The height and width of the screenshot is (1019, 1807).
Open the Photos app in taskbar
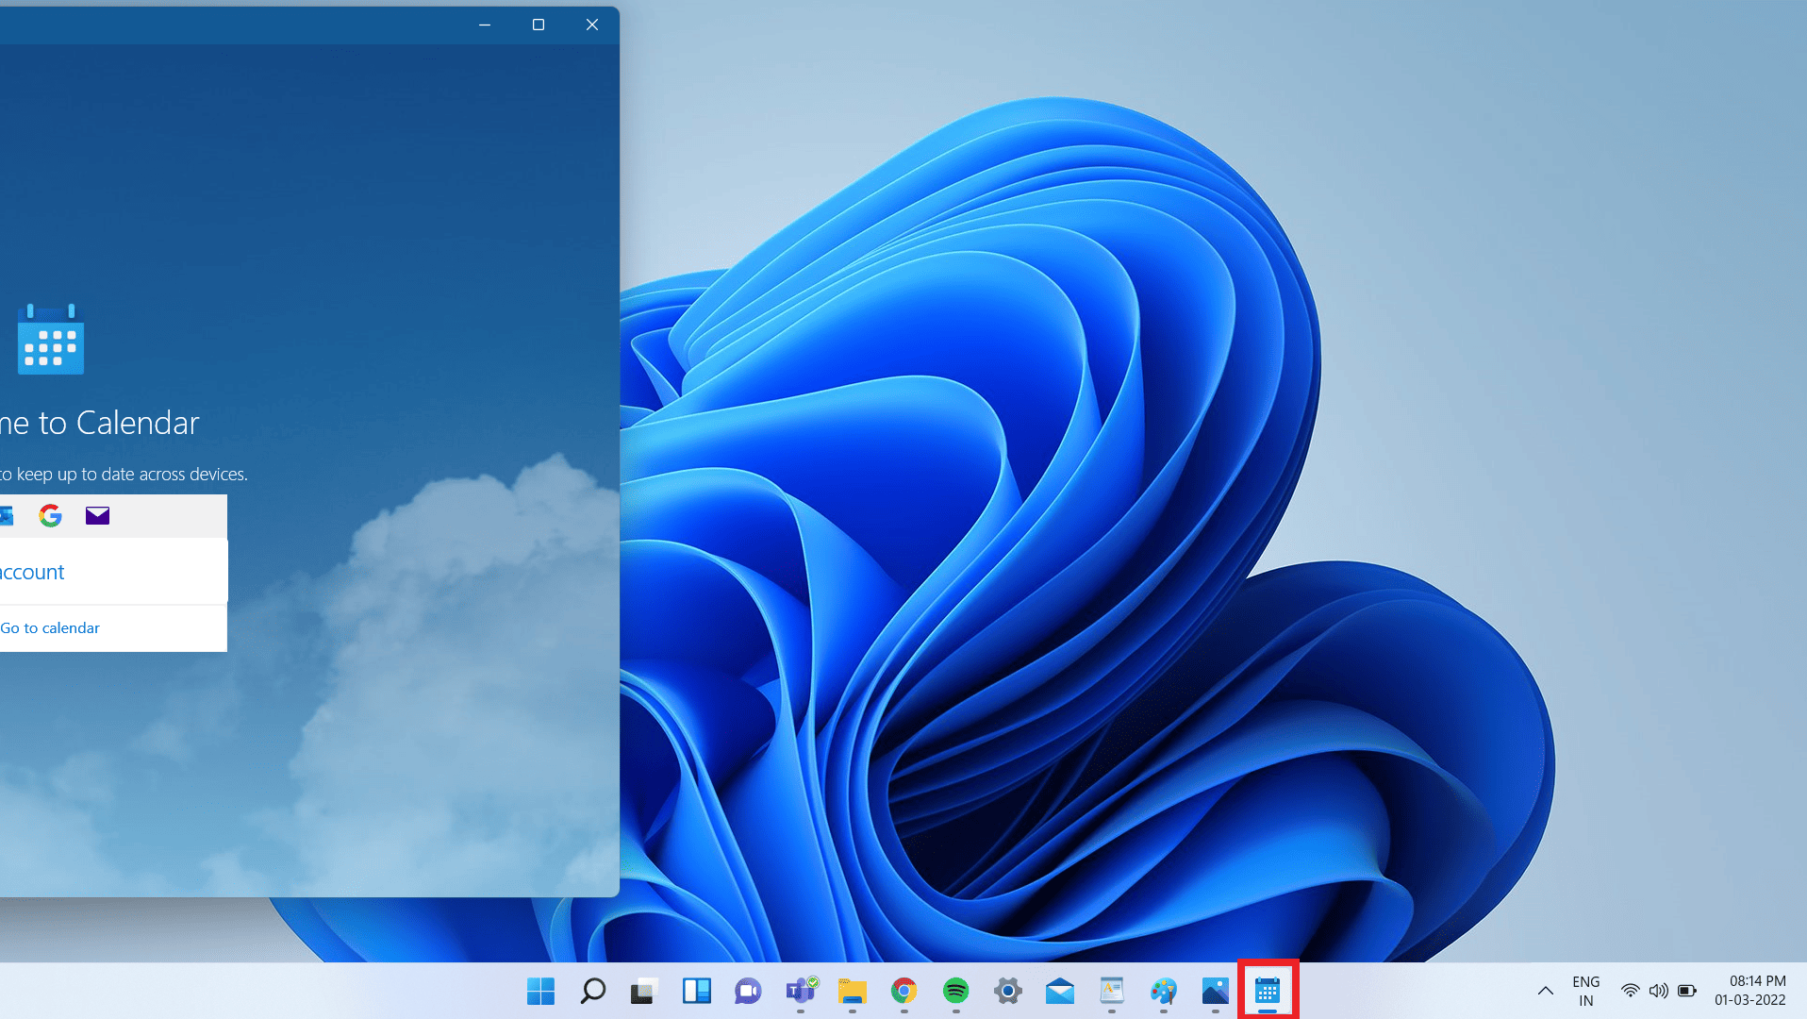coord(1216,991)
